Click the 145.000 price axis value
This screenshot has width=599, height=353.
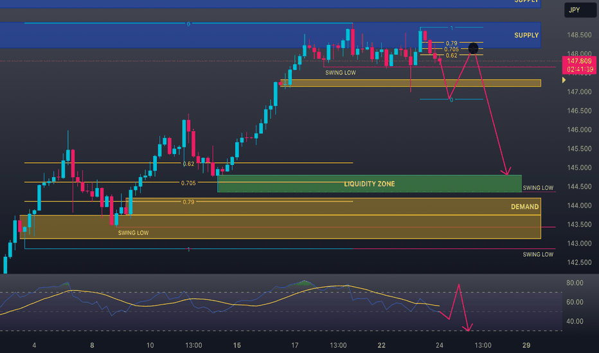click(x=579, y=168)
